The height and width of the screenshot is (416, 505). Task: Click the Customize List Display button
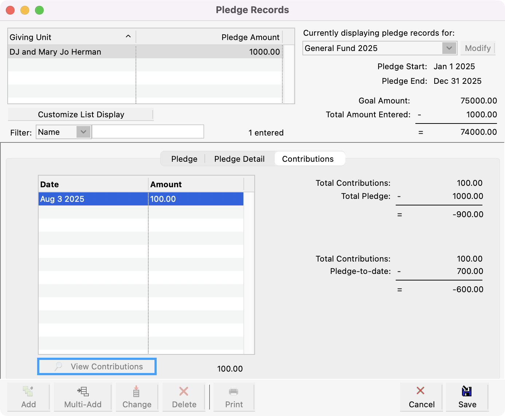[81, 114]
